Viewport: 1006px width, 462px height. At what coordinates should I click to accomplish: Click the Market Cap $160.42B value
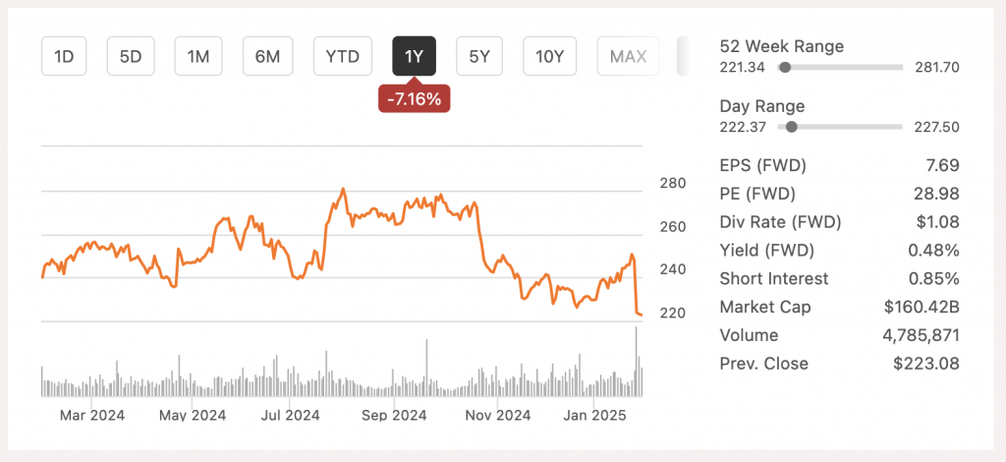922,307
